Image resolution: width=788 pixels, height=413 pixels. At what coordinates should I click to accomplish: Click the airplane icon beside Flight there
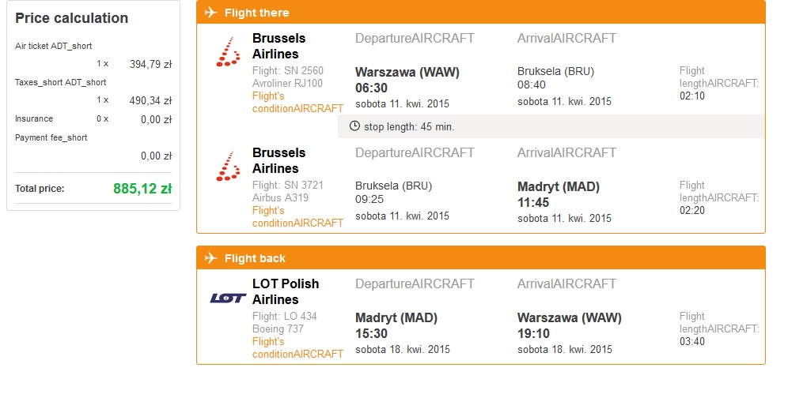click(211, 12)
